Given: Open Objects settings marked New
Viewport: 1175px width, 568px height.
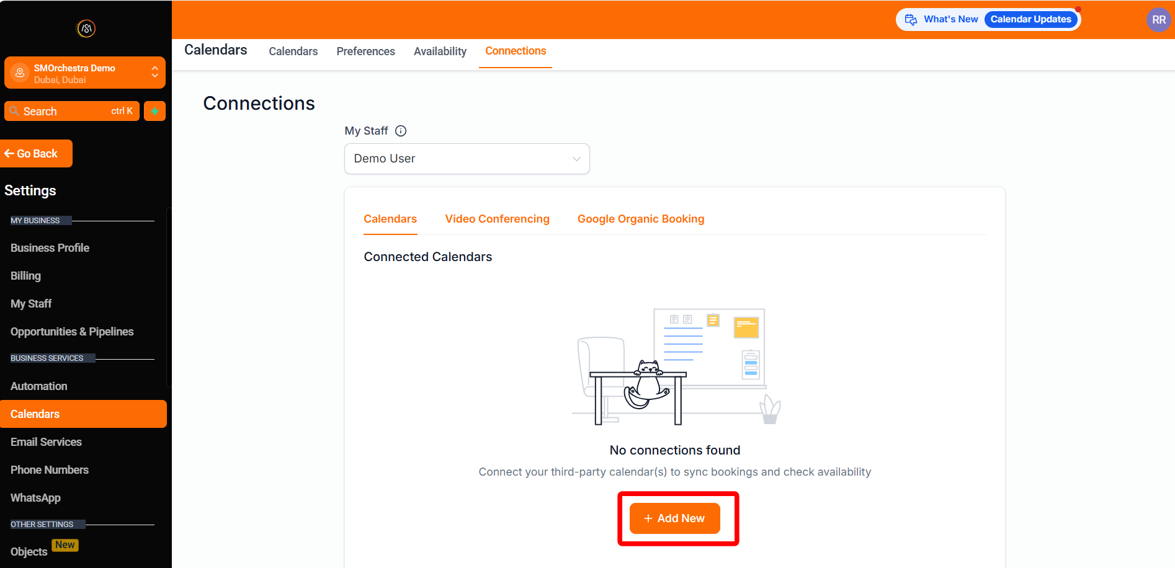Looking at the screenshot, I should 29,552.
